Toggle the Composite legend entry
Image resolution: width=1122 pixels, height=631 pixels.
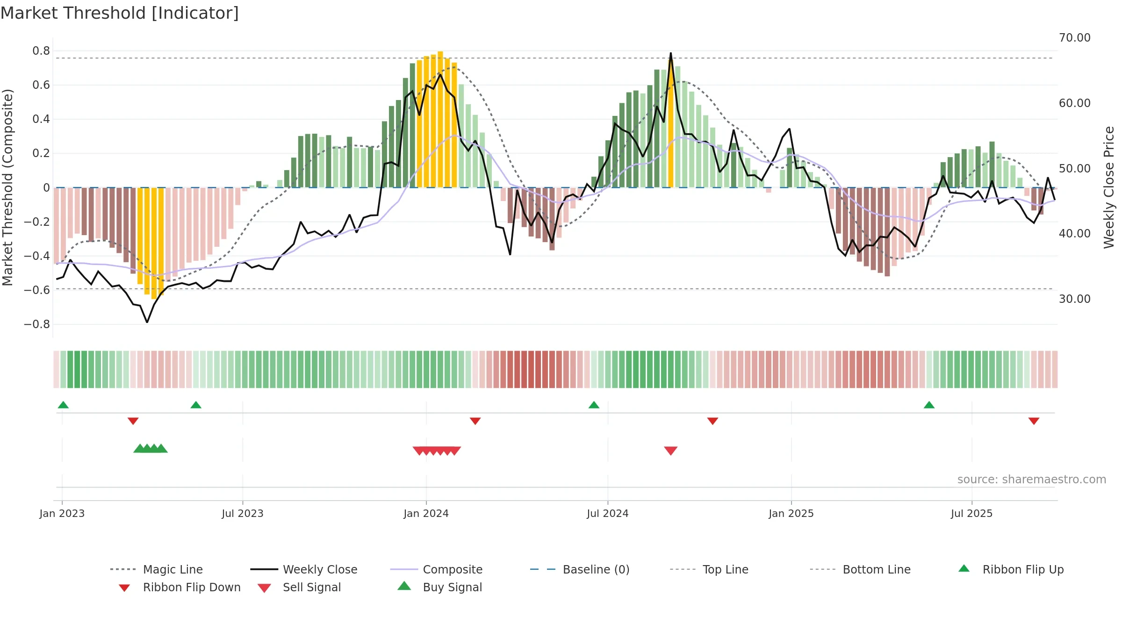pos(436,569)
